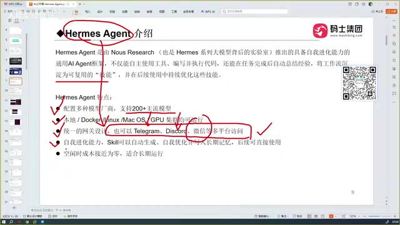Open the user avatar account menu
This screenshot has height=225, width=400.
(371, 4)
